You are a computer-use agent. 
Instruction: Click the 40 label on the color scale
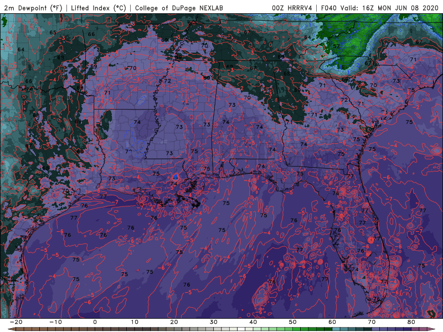pyautogui.click(x=253, y=322)
